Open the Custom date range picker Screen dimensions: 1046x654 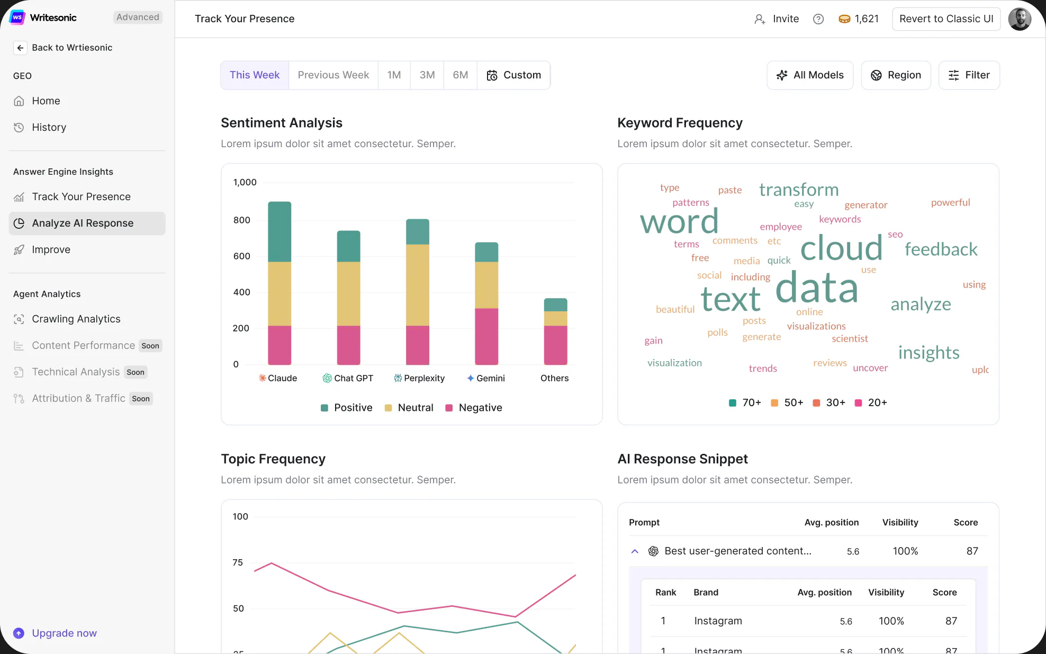[x=513, y=75]
